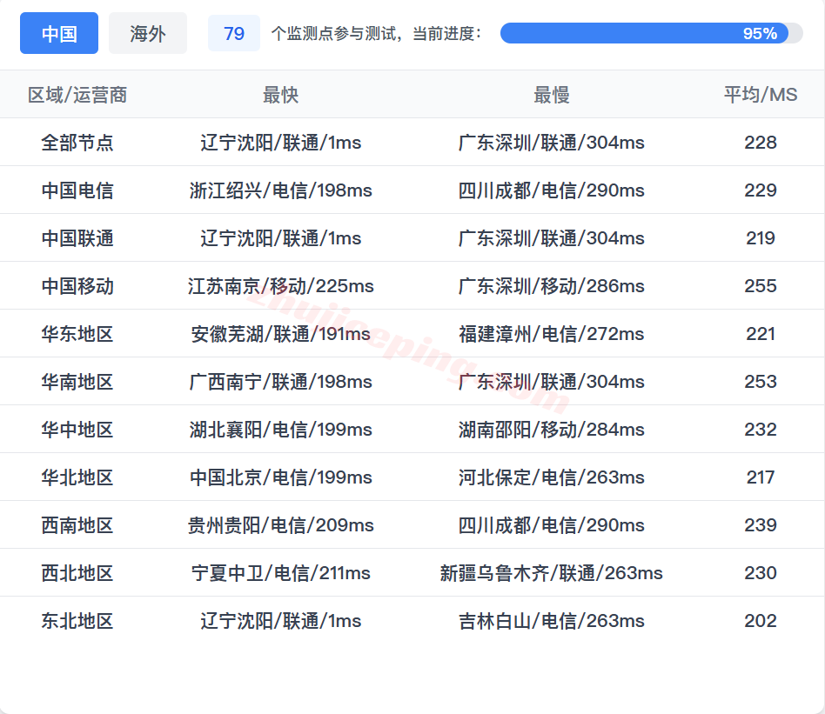The width and height of the screenshot is (825, 714).
Task: Select the 中国电信 row label
Action: click(77, 190)
